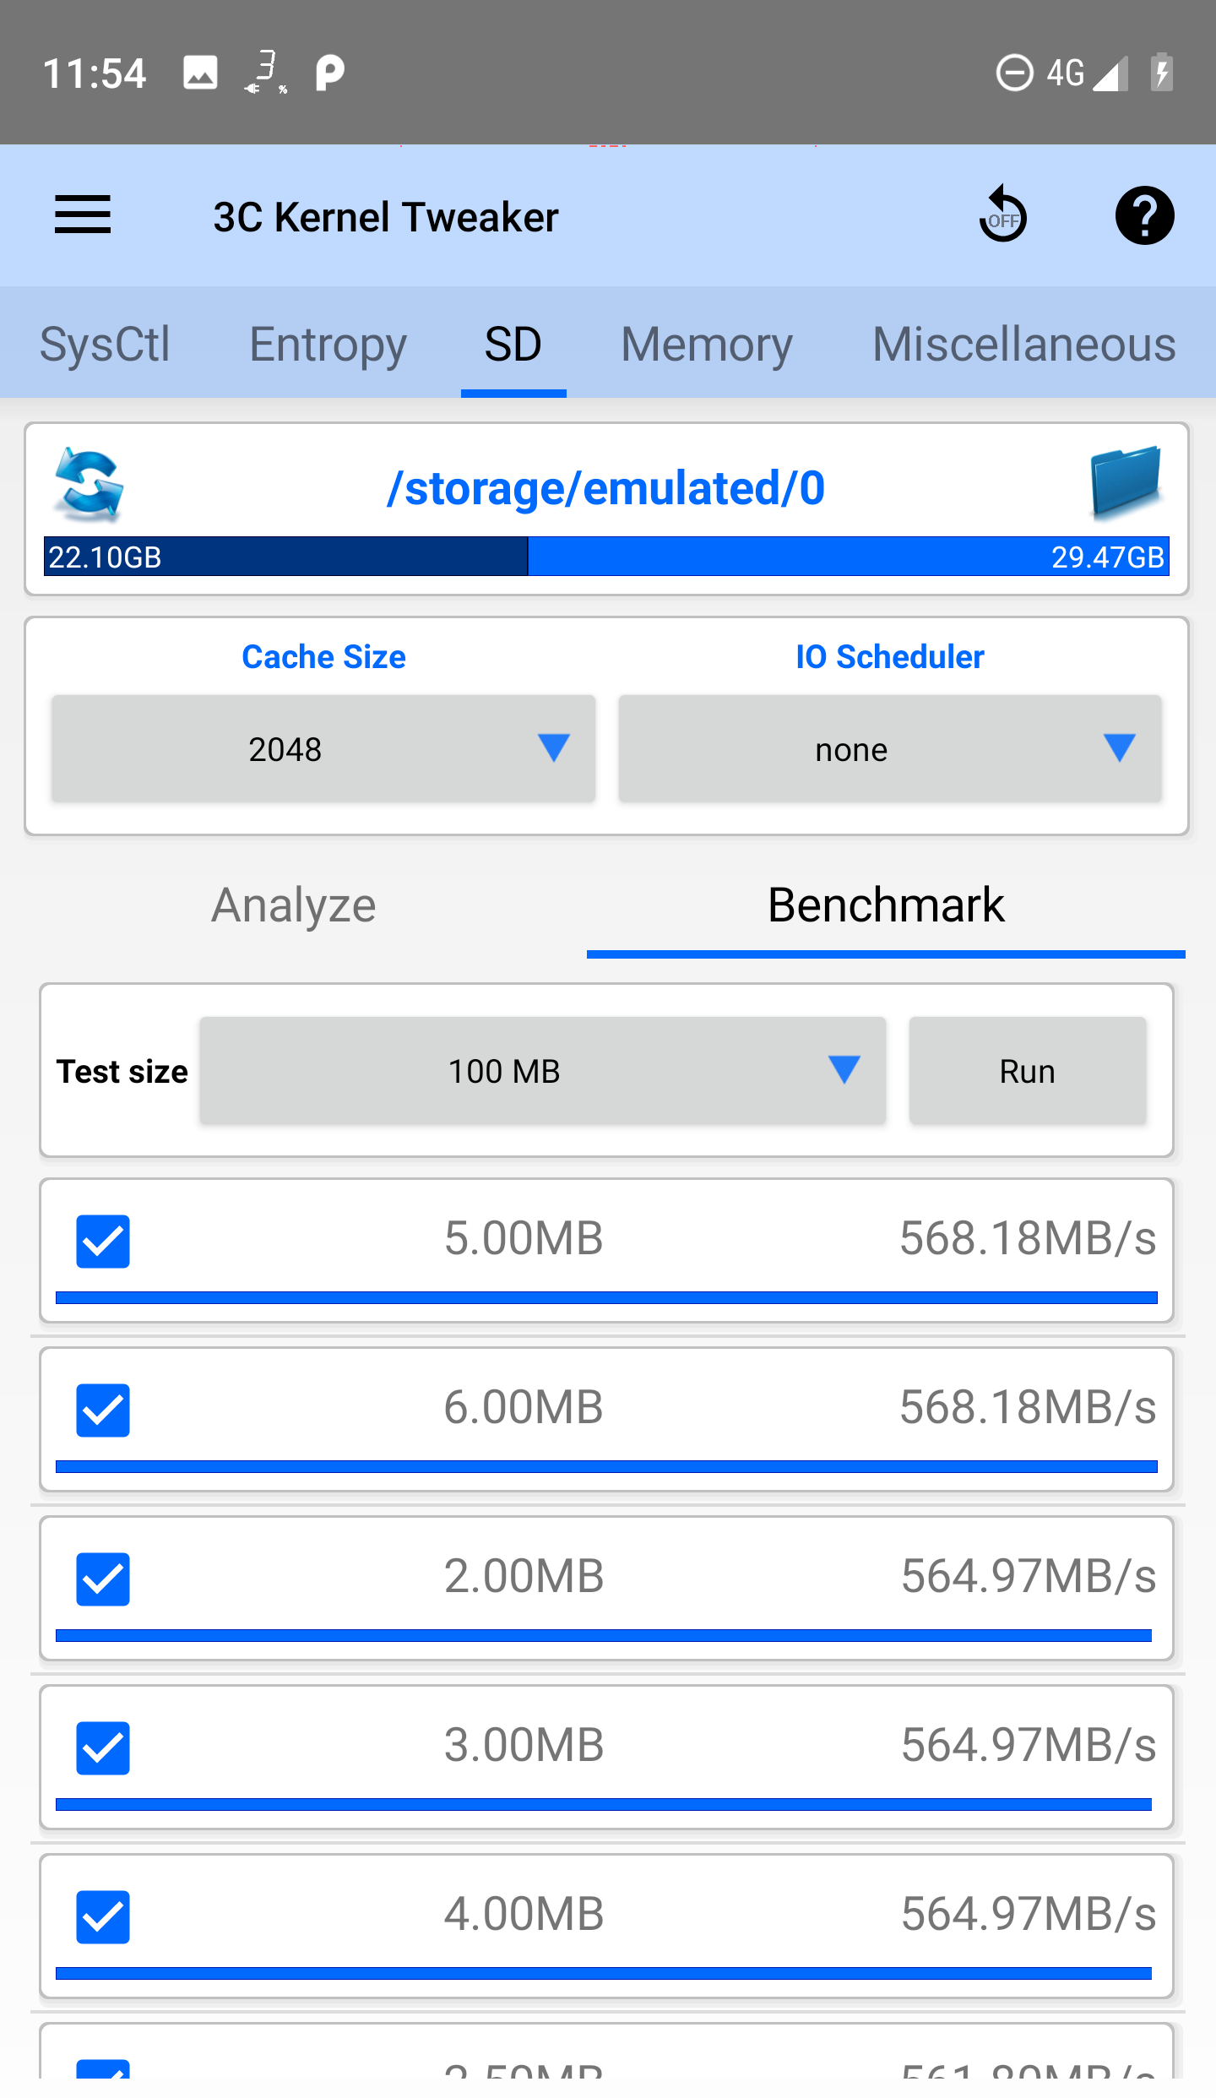Viewport: 1216px width, 2098px height.
Task: Click the reset OFF icon
Action: point(1003,215)
